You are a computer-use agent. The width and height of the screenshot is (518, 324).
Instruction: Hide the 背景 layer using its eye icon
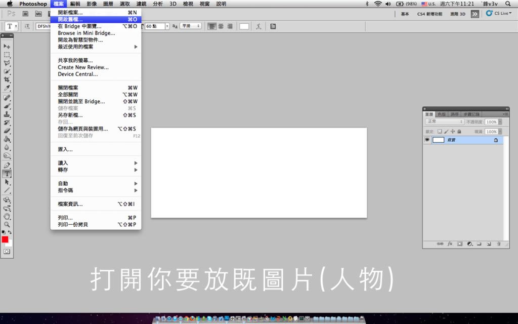pos(427,140)
